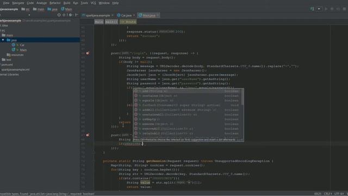The height and width of the screenshot is (196, 348).
Task: Select pom.xml in project tree
Action: (7, 64)
